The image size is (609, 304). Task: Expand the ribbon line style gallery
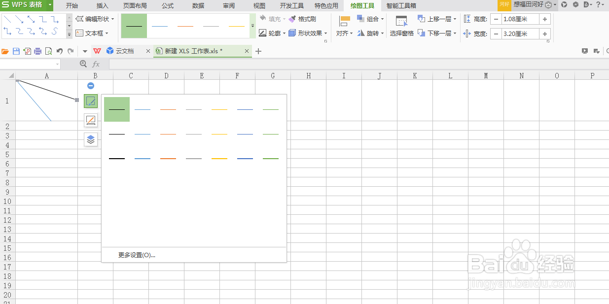(x=253, y=26)
